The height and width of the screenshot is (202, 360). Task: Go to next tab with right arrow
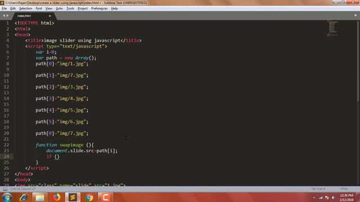point(7,16)
